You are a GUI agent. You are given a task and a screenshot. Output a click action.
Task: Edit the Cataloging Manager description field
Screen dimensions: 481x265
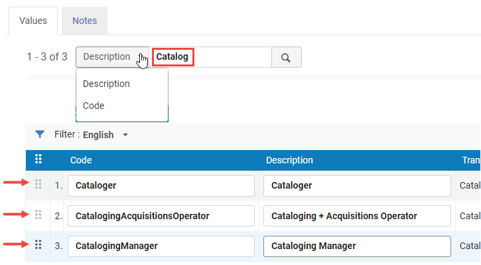coord(357,246)
